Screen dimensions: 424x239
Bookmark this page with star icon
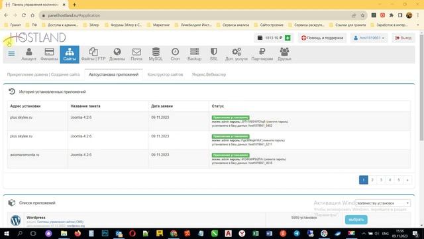362,15
